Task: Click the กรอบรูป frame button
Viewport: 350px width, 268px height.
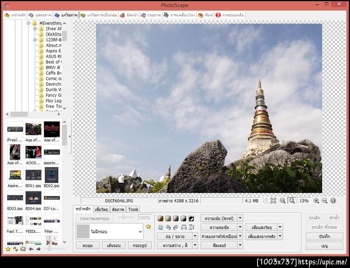Action: tap(140, 245)
